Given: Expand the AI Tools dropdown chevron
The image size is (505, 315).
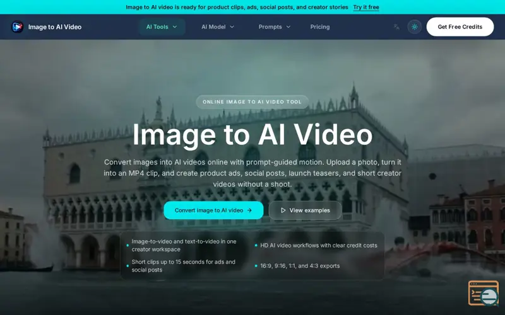Looking at the screenshot, I should 175,27.
